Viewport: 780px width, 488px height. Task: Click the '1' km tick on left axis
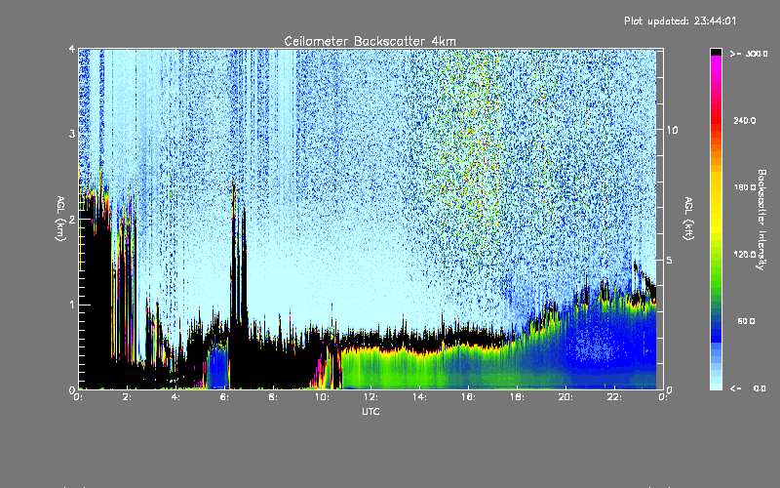pyautogui.click(x=72, y=305)
